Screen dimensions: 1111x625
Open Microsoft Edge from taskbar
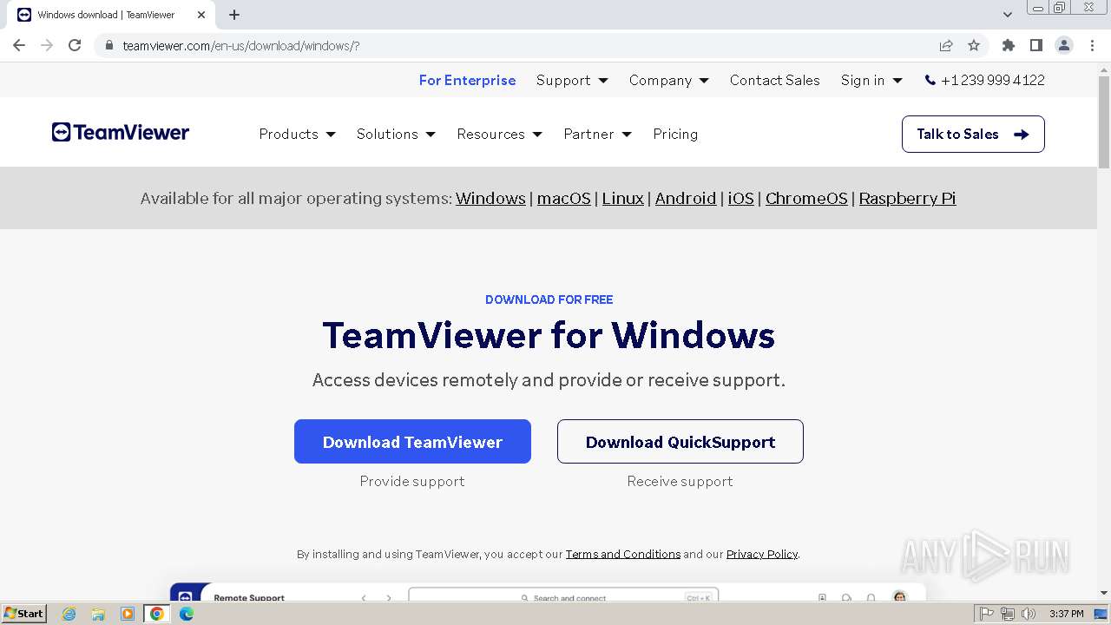(187, 614)
